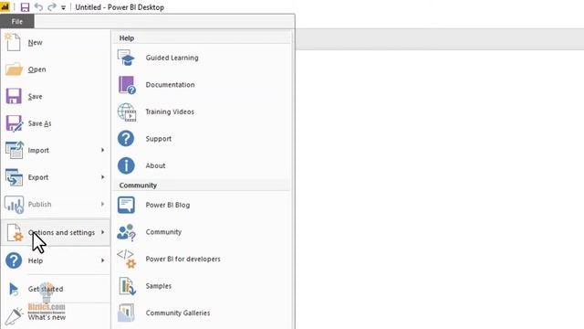Expand the Help submenu arrow
The image size is (584, 329).
[x=102, y=260]
